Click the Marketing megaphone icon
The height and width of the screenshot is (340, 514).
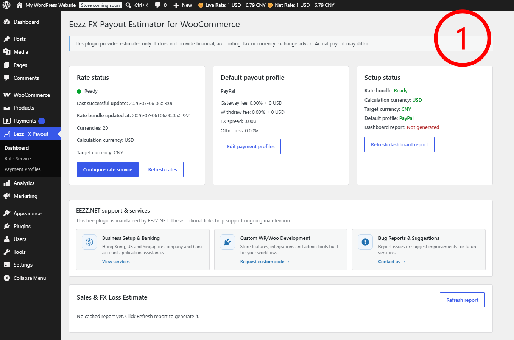click(x=7, y=196)
